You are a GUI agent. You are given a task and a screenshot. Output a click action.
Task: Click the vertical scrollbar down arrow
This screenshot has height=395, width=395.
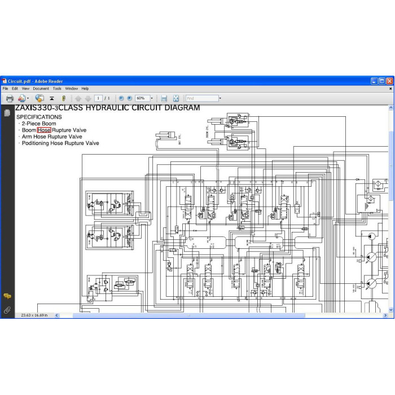(391, 310)
